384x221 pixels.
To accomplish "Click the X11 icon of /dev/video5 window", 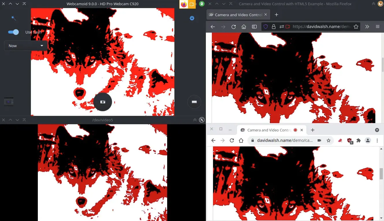I will pos(202,120).
